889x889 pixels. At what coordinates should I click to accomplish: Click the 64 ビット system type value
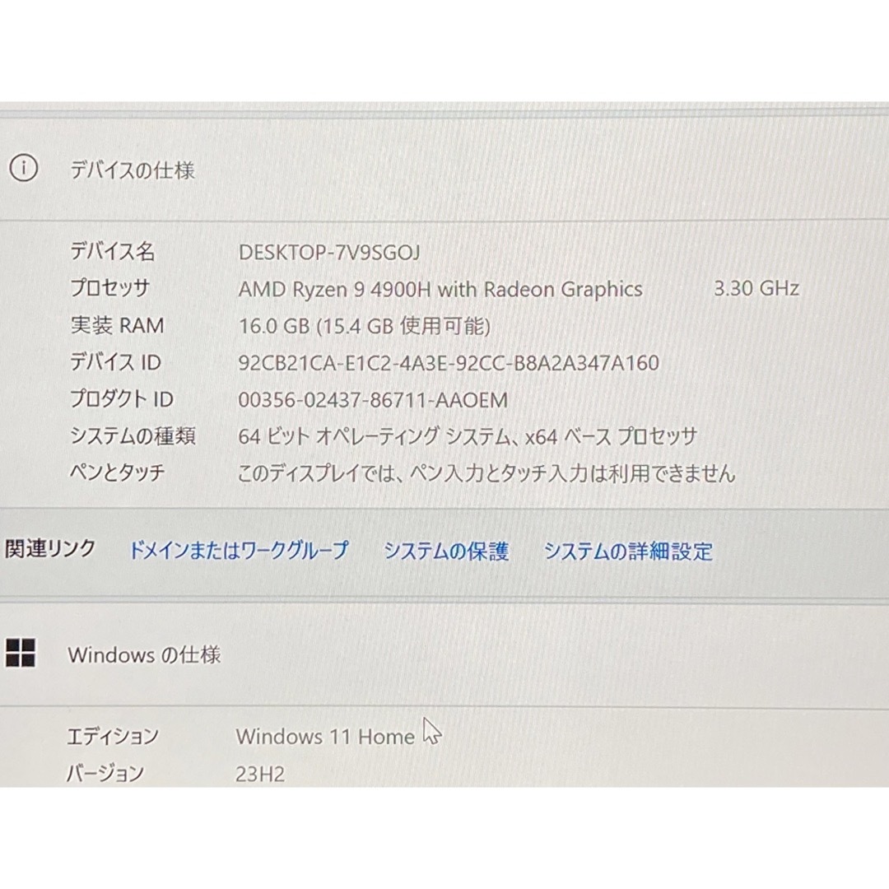[x=468, y=436]
